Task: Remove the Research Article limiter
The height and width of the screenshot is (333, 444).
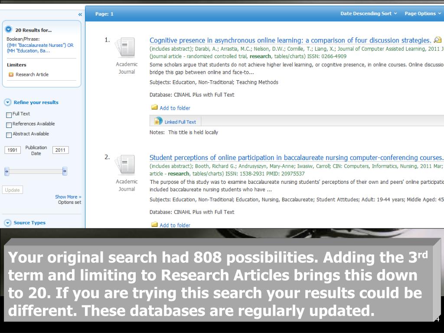Action: (x=11, y=75)
